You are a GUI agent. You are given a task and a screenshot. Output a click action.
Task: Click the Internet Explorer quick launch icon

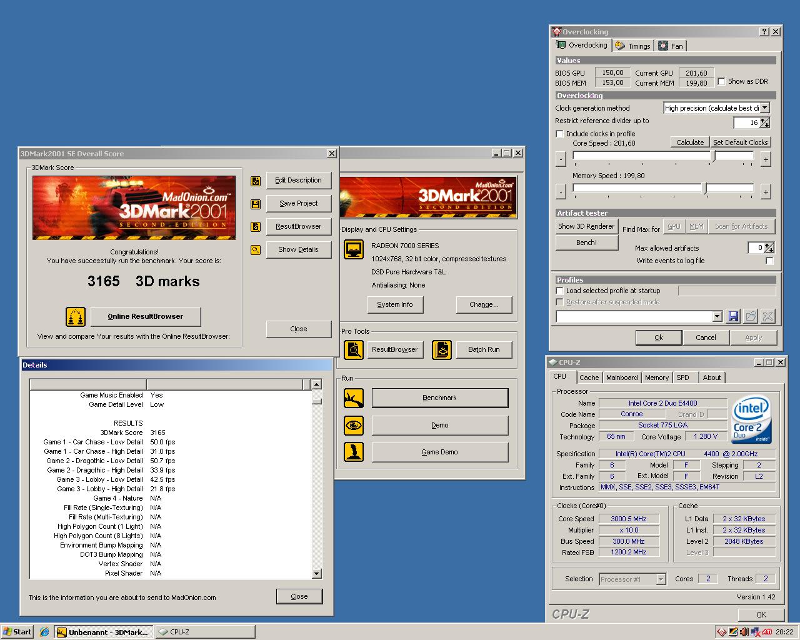click(x=44, y=632)
